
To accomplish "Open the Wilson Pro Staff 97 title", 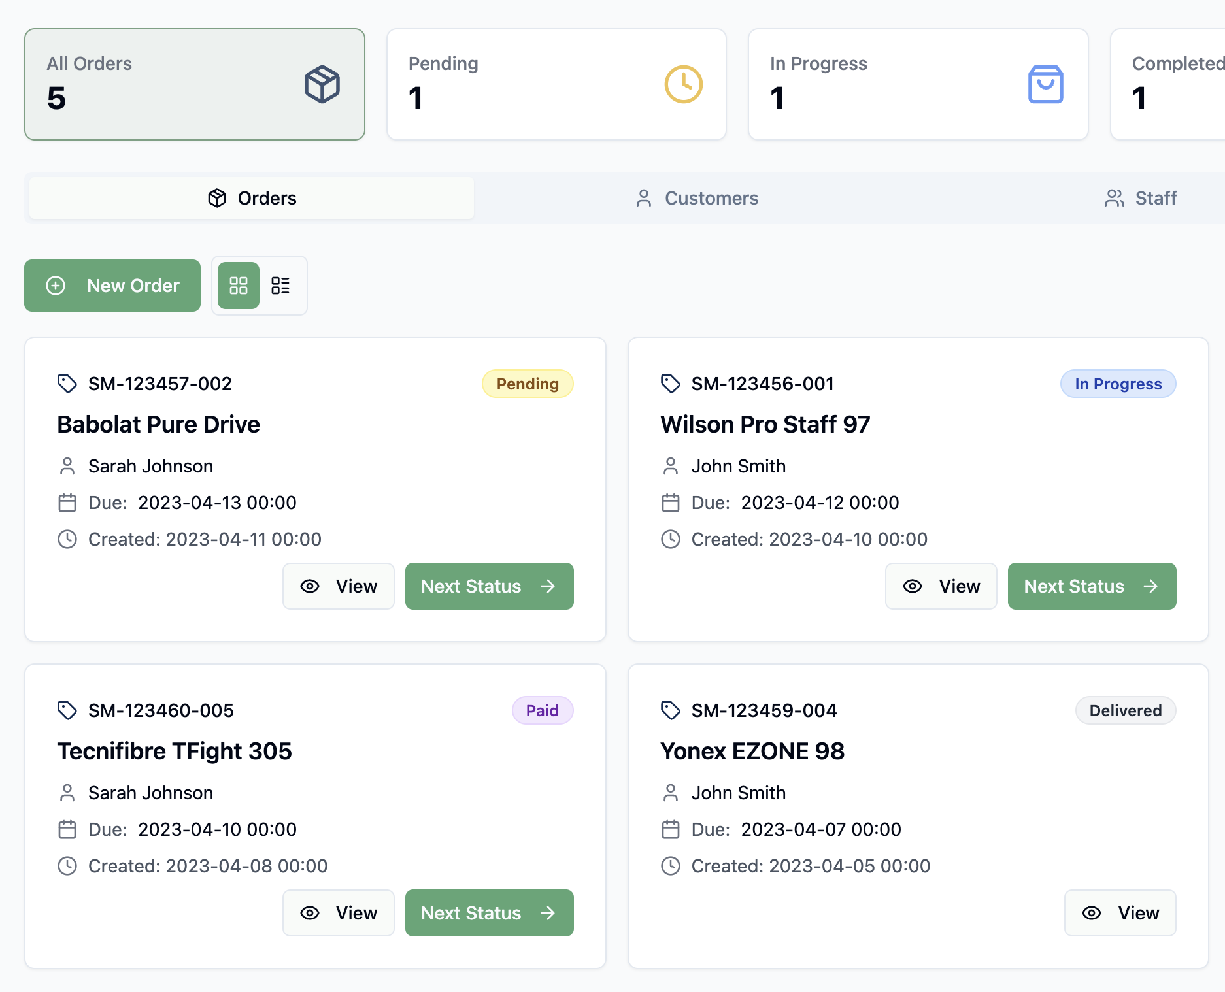I will pos(765,424).
